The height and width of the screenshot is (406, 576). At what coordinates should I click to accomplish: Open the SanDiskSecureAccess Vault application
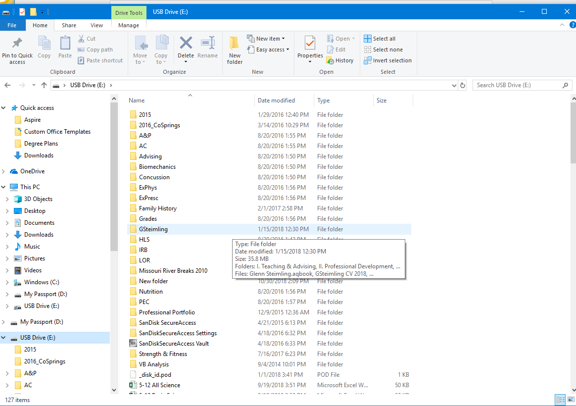pyautogui.click(x=169, y=344)
